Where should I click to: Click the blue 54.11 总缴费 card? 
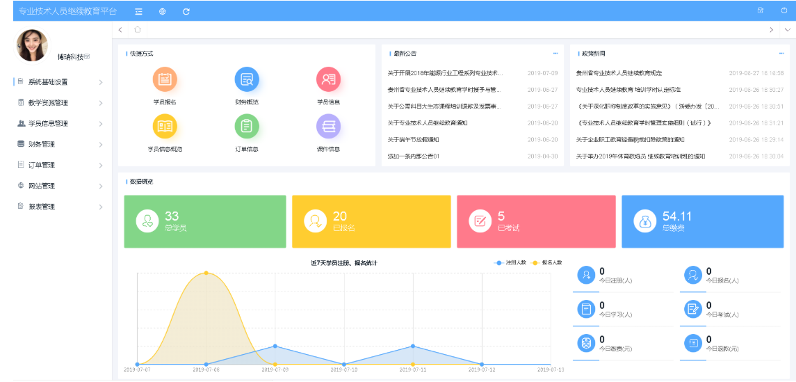[703, 221]
